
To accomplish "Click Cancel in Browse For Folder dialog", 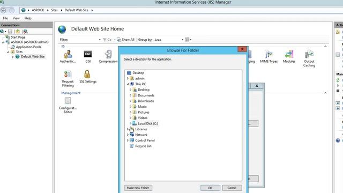I will click(232, 188).
